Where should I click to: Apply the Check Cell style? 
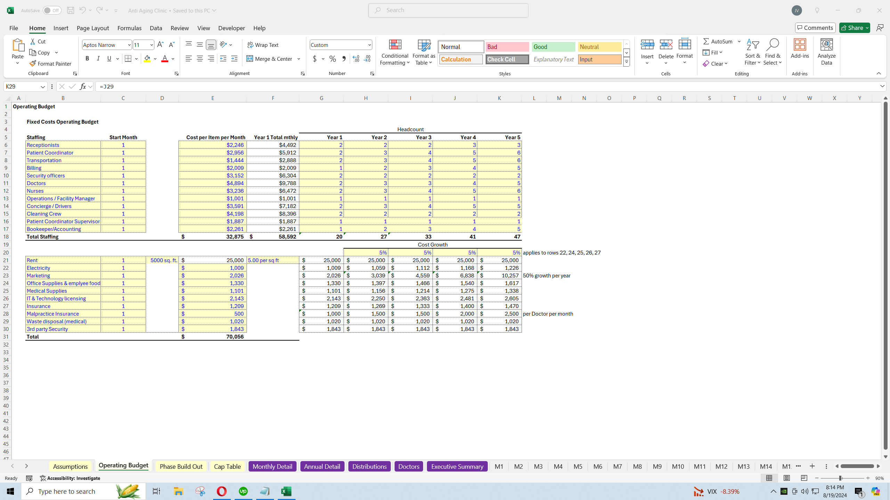pos(507,59)
